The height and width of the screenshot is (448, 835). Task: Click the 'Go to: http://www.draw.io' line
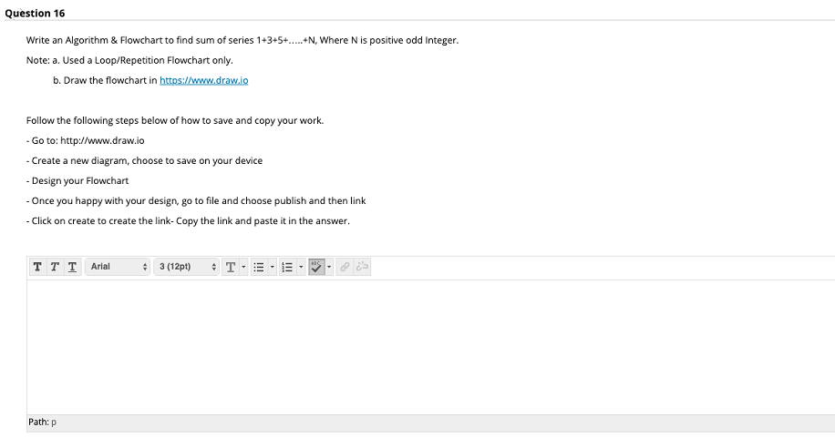[85, 140]
